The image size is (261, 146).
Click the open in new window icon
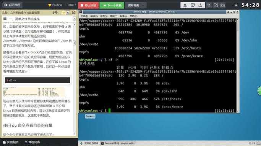(x=216, y=5)
